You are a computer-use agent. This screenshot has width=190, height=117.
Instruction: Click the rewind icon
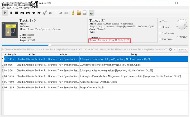point(34,13)
